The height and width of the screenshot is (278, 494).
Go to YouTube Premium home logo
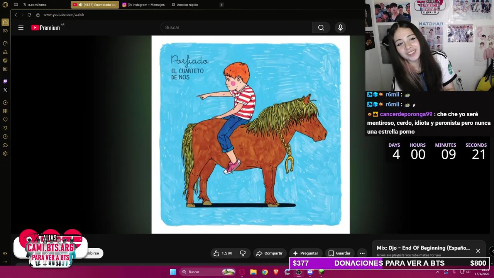pos(46,27)
